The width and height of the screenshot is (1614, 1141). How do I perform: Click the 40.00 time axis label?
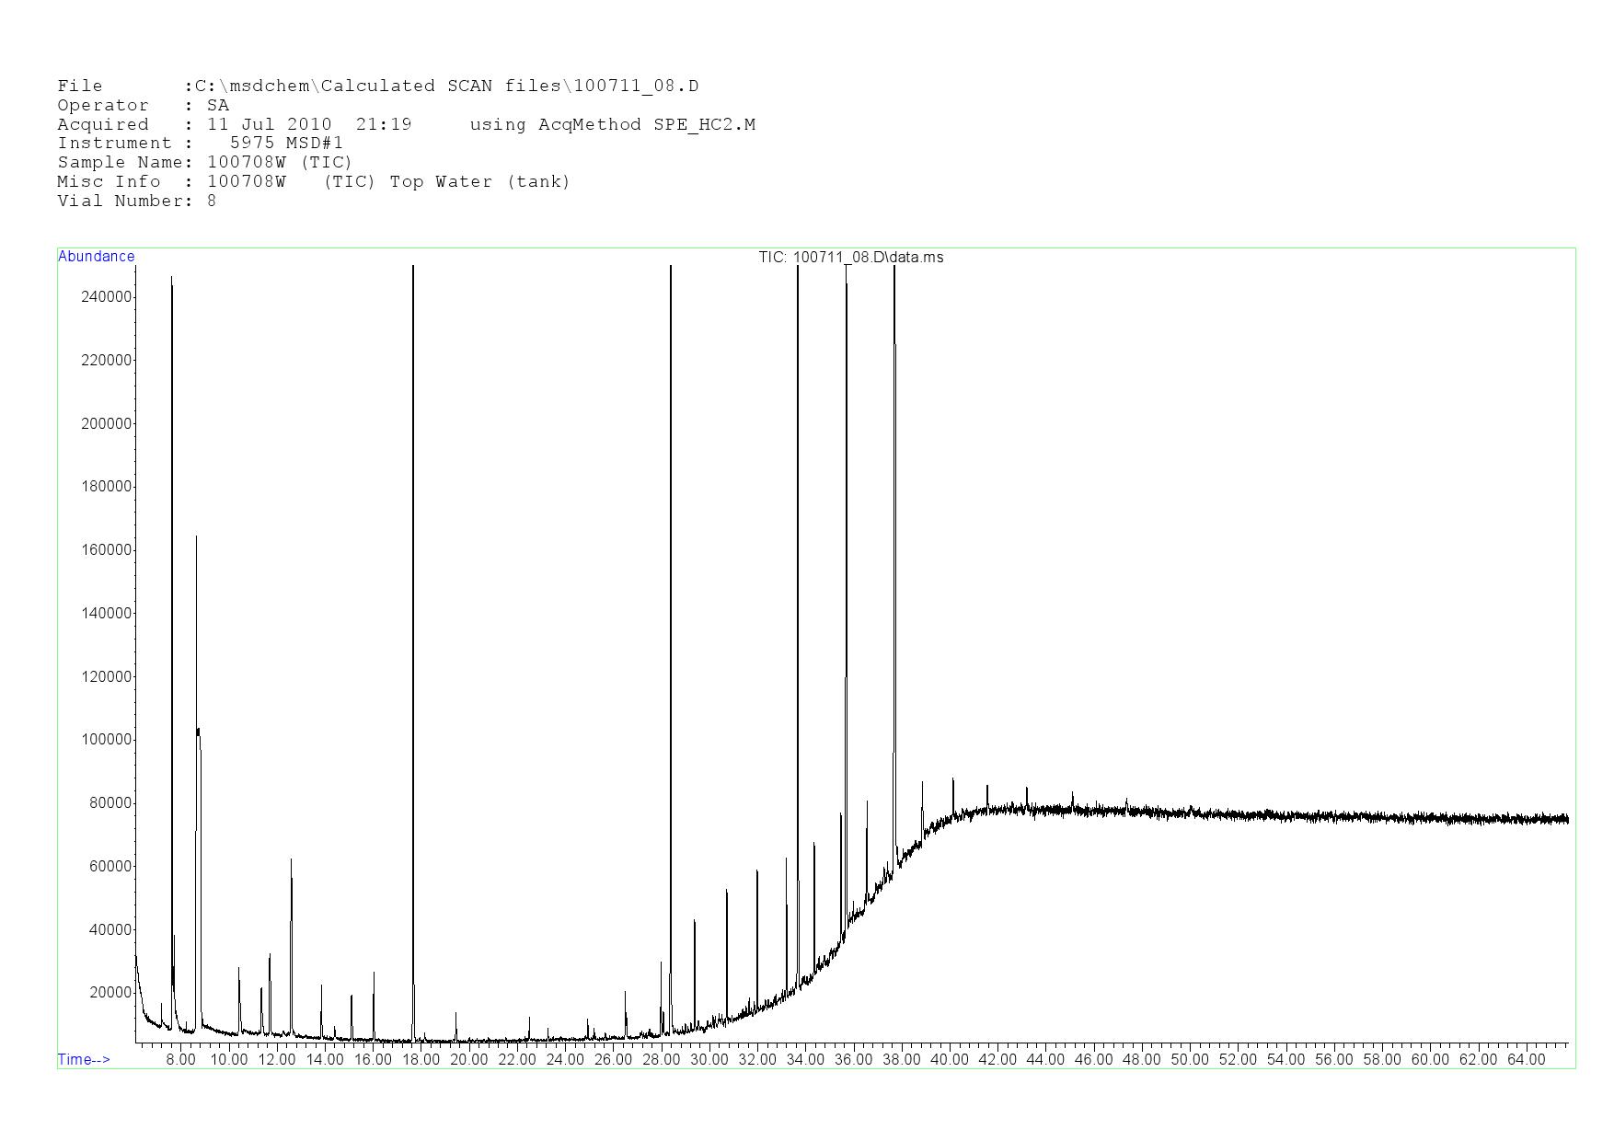(949, 1060)
